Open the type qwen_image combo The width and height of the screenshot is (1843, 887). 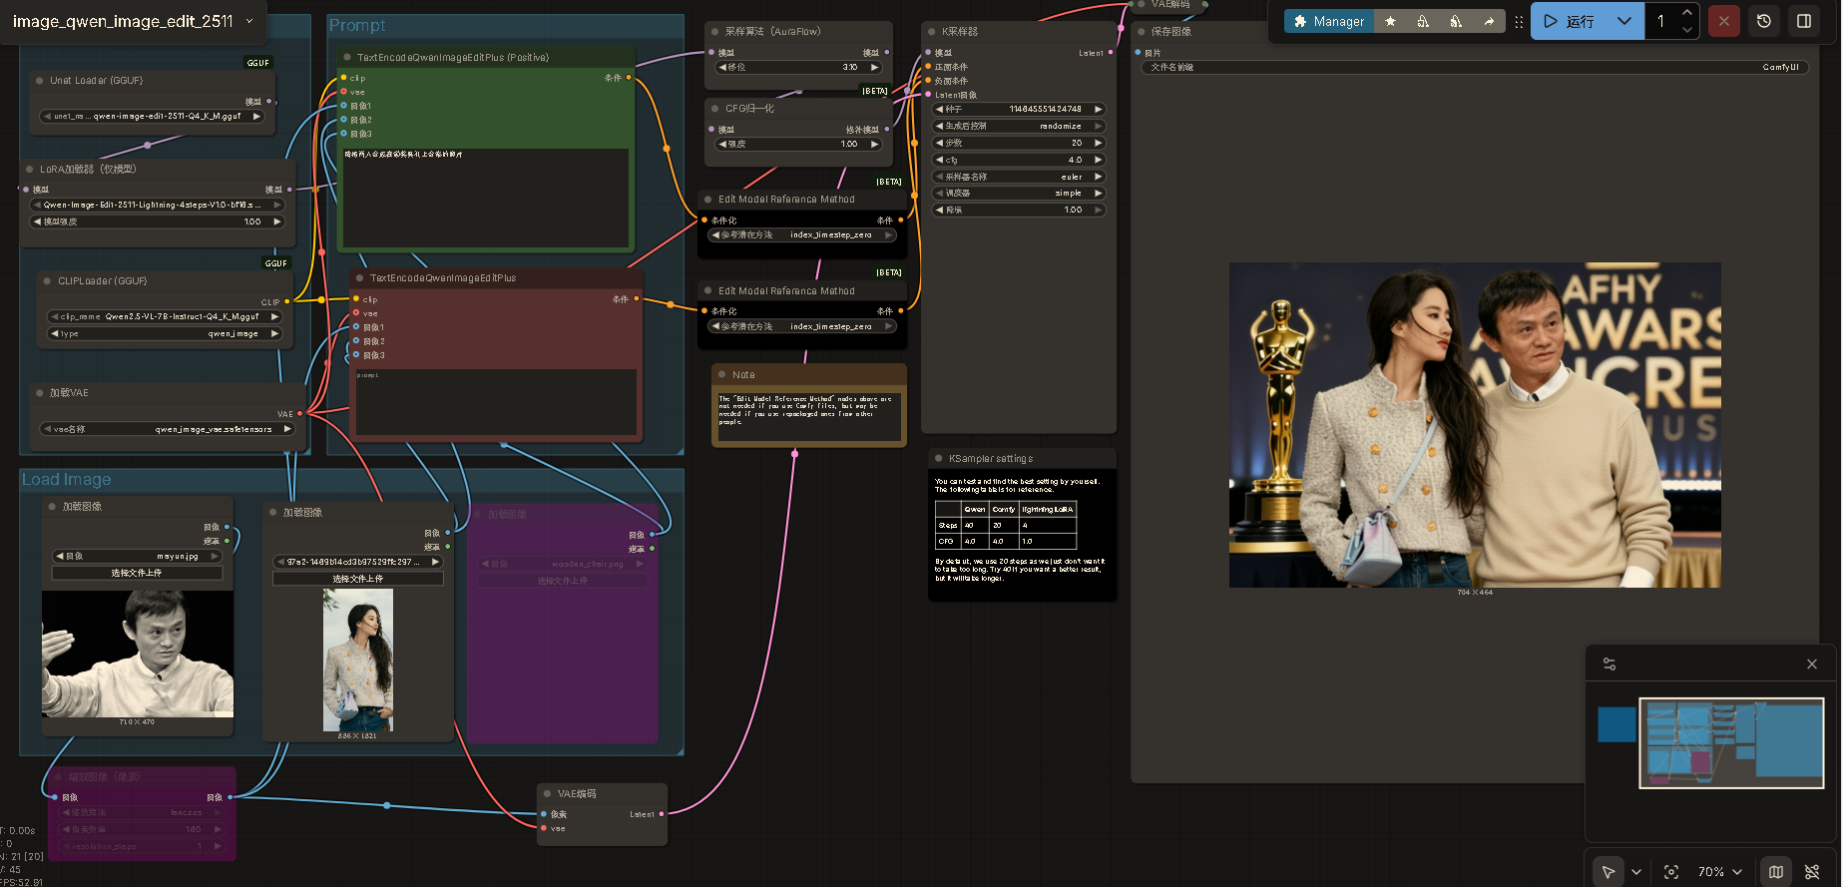(x=166, y=334)
